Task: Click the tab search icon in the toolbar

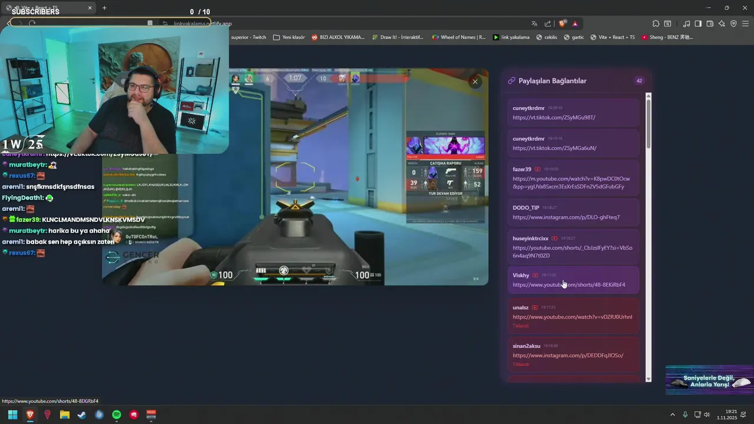Action: coord(668,24)
